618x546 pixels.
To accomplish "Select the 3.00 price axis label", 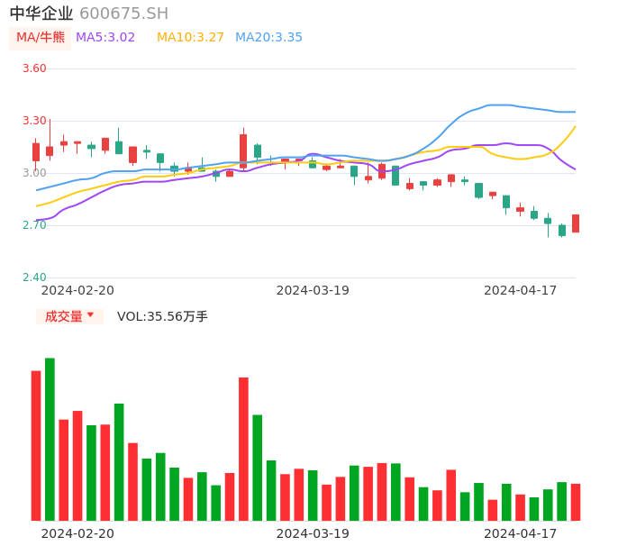I will coord(34,173).
